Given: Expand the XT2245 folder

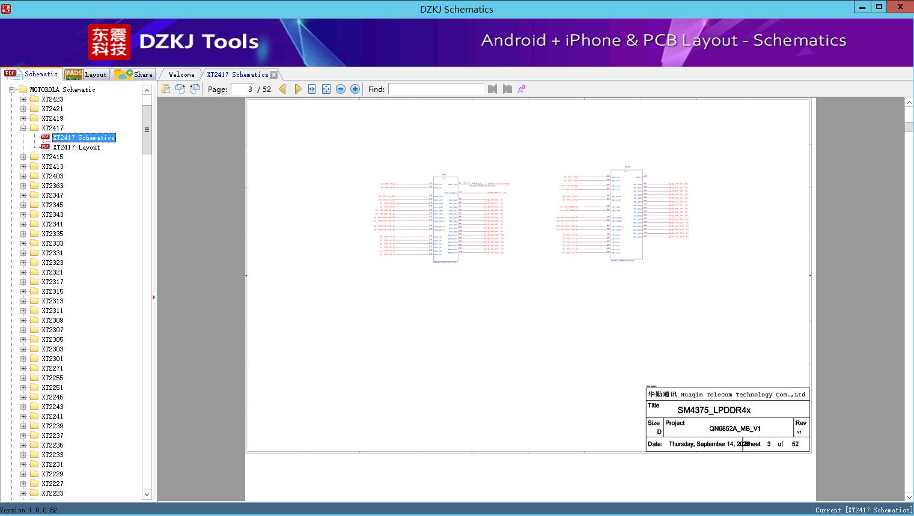Looking at the screenshot, I should coord(23,397).
